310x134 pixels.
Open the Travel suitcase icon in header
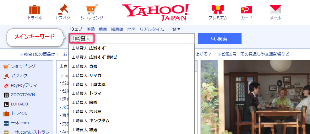click(x=35, y=9)
